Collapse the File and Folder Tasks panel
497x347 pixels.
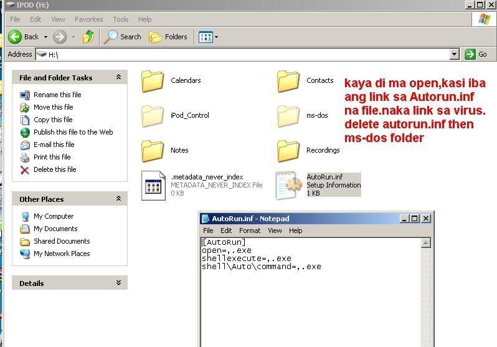pos(118,77)
